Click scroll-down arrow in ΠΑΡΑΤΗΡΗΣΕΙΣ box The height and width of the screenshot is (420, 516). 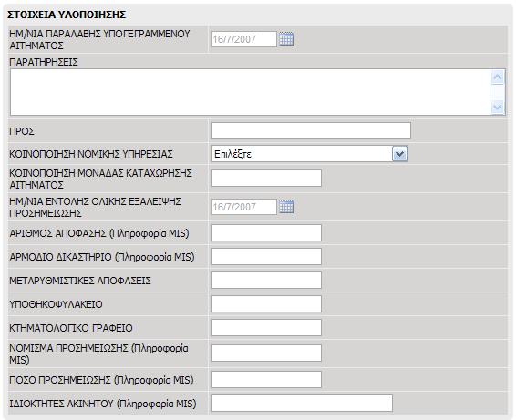coord(498,107)
